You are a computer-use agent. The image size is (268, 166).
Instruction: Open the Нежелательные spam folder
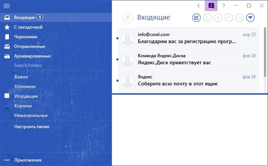[x=31, y=116]
